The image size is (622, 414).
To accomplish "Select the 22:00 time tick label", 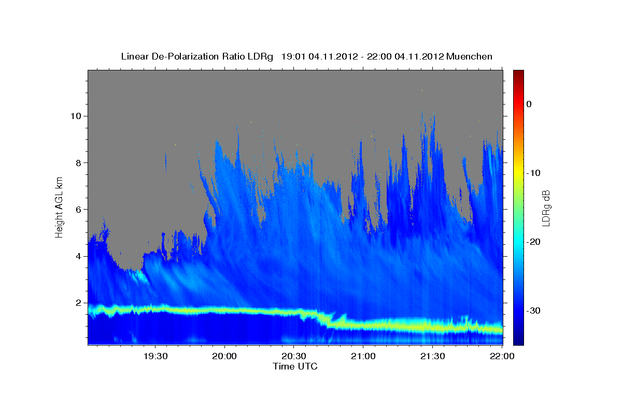I will (502, 357).
